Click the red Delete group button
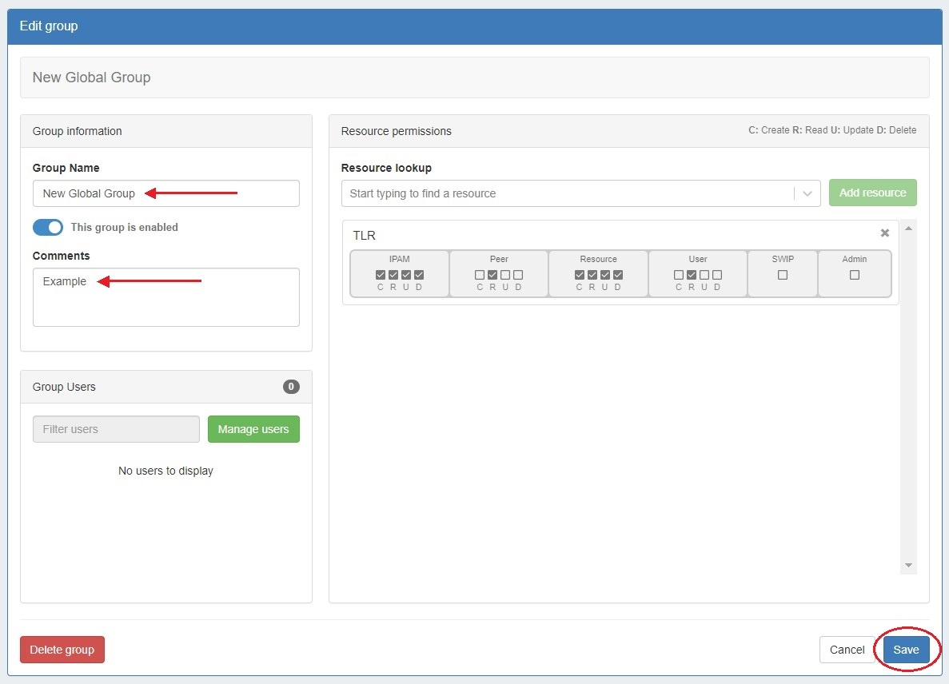 (62, 650)
